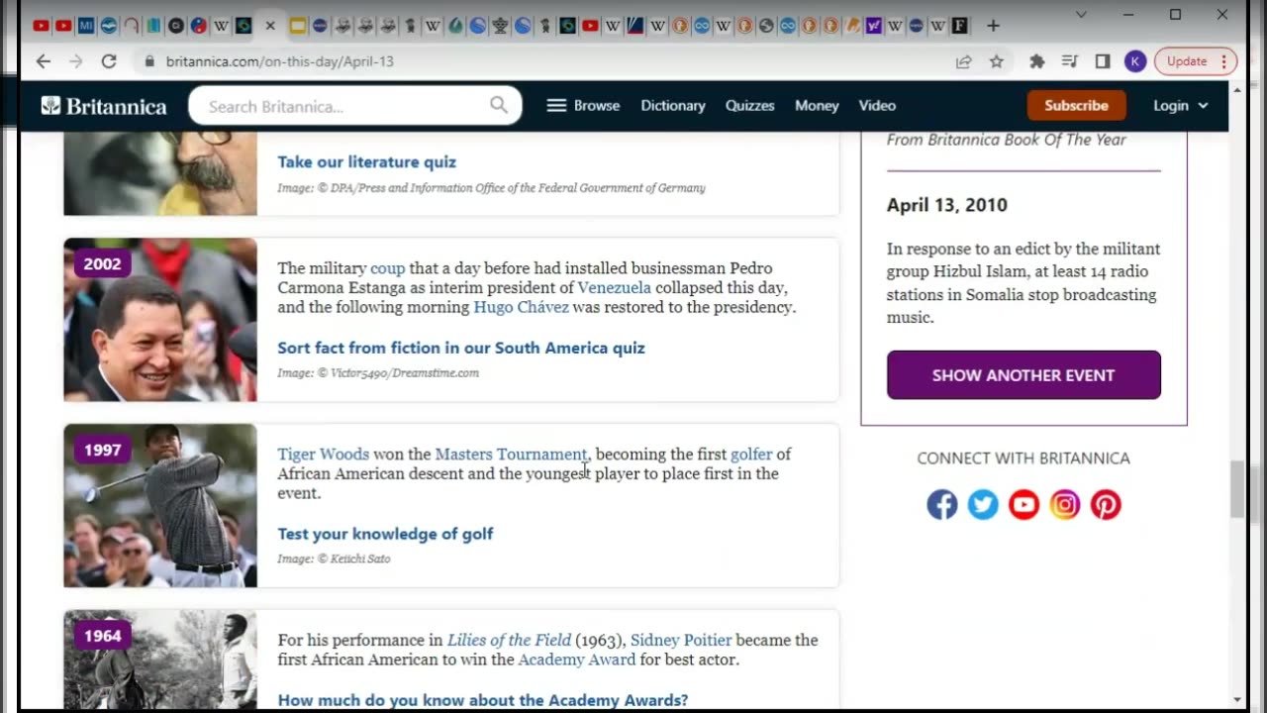The image size is (1267, 713).
Task: Switch to the blue MI tab
Action: pos(85,26)
